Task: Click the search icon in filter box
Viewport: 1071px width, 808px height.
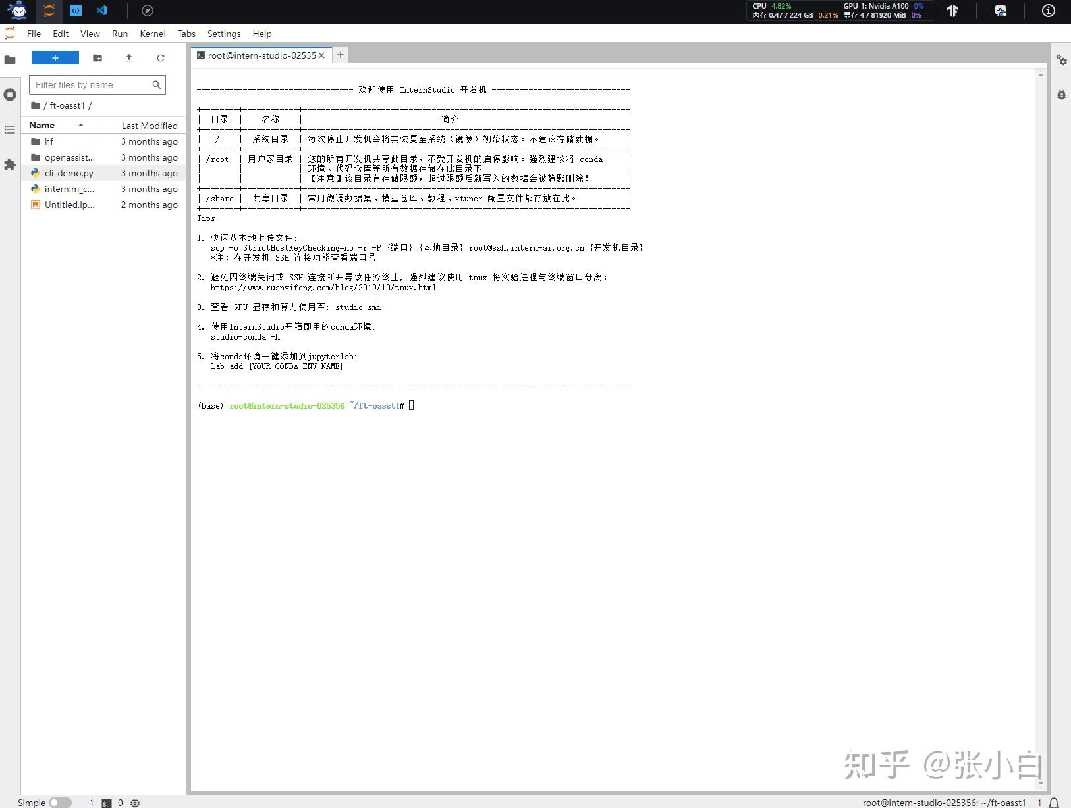Action: tap(157, 85)
